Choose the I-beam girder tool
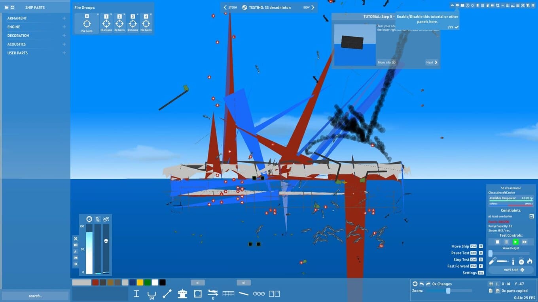The image size is (538, 302). 136,294
